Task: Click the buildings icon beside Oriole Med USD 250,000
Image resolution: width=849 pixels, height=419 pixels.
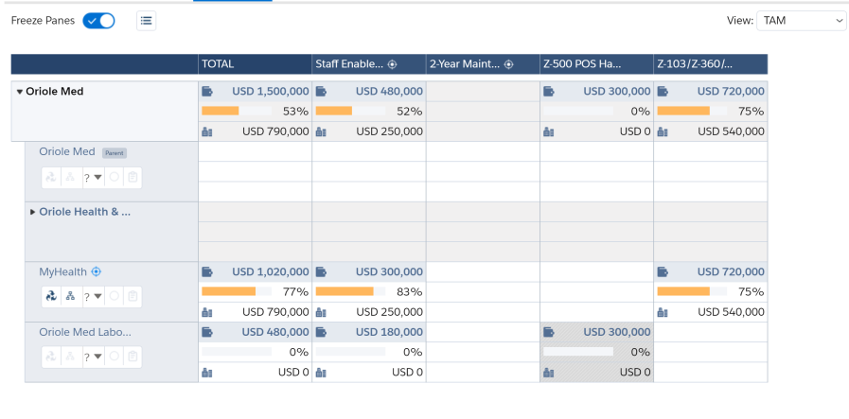Action: pos(321,131)
